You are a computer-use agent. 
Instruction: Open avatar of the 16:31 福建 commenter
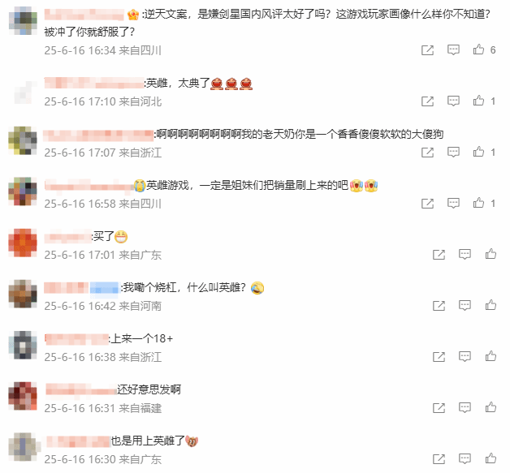[23, 396]
